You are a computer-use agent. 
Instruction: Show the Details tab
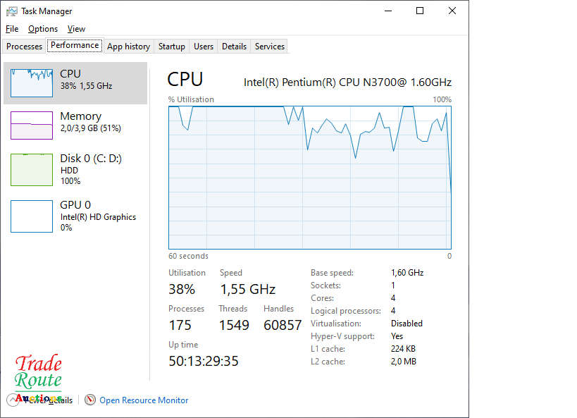tap(234, 47)
